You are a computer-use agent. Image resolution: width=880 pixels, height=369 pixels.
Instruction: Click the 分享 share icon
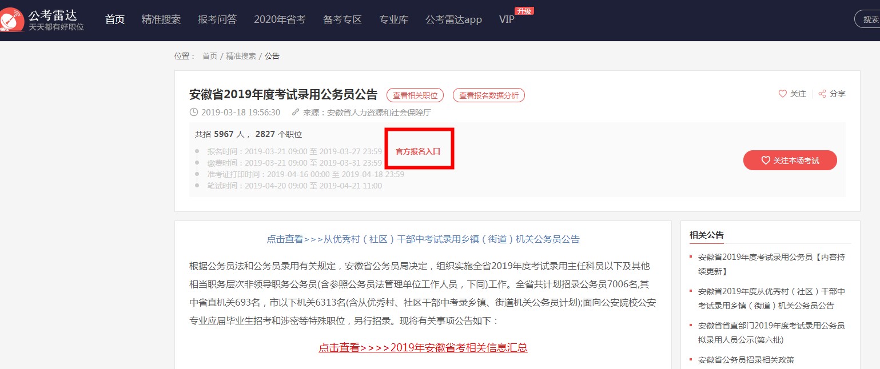tap(822, 94)
